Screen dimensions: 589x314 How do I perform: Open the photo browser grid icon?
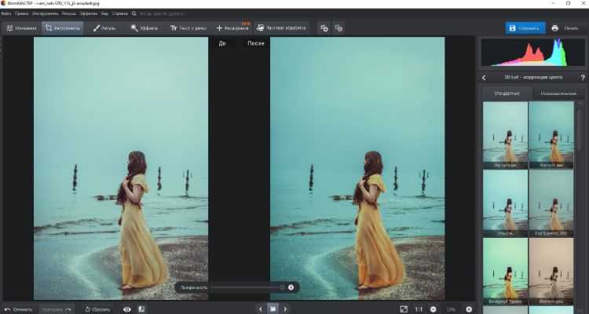[273, 309]
